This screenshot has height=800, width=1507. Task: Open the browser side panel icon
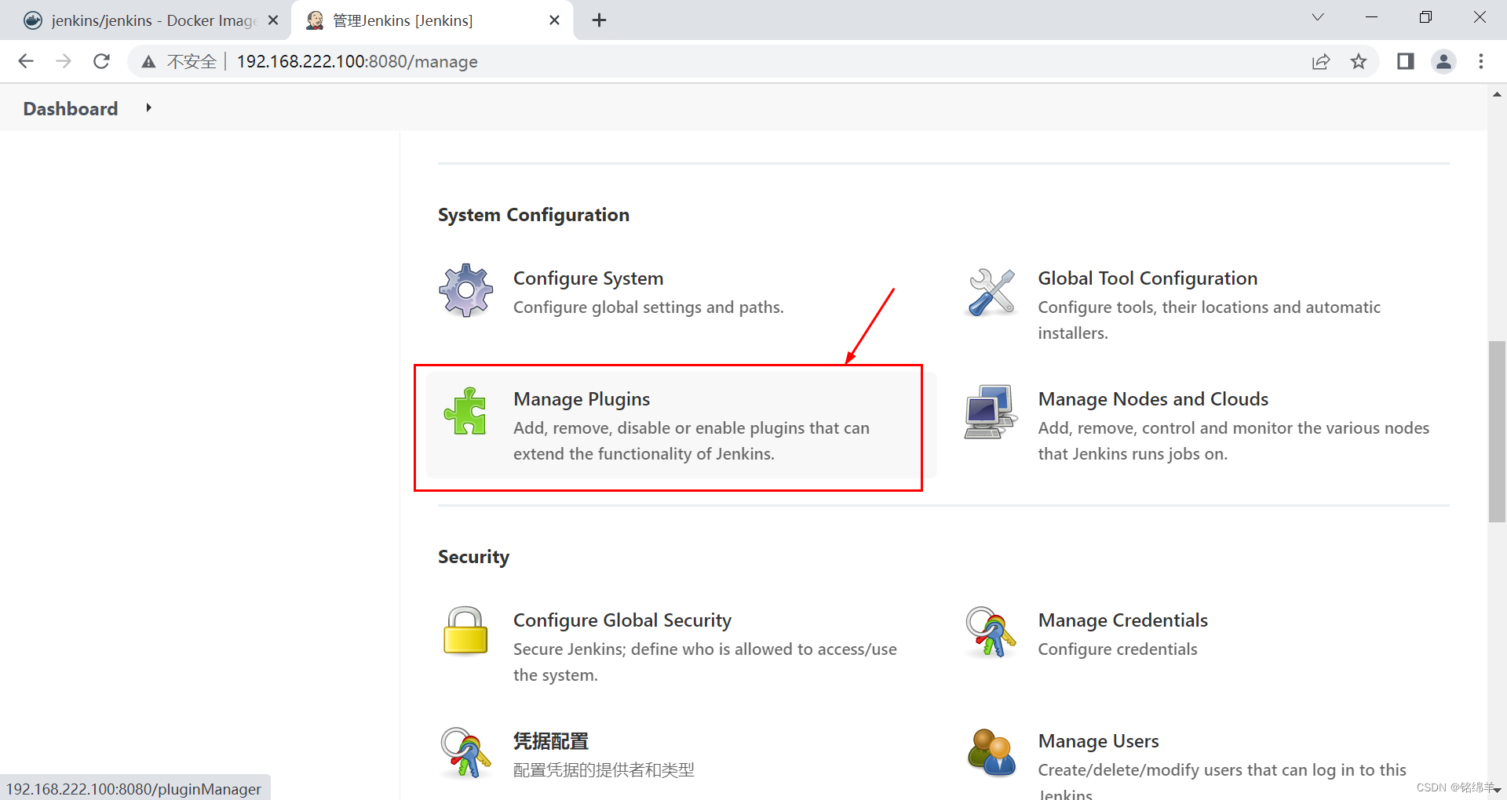[x=1405, y=61]
